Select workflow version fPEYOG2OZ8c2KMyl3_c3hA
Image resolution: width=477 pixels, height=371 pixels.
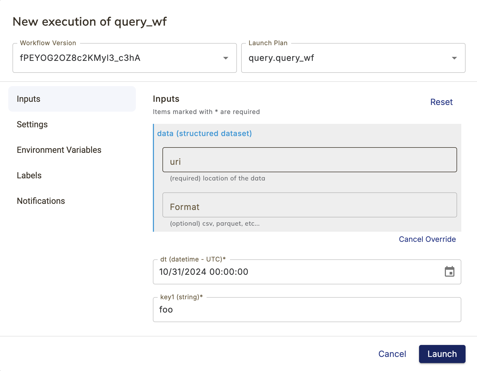coord(106,58)
